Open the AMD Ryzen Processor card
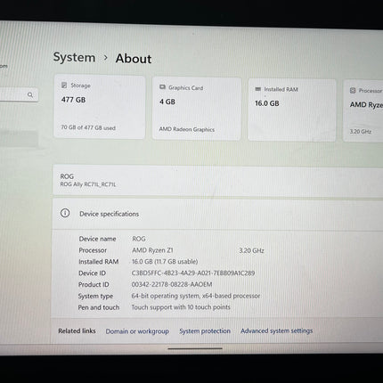The height and width of the screenshot is (383, 383). pos(363,111)
